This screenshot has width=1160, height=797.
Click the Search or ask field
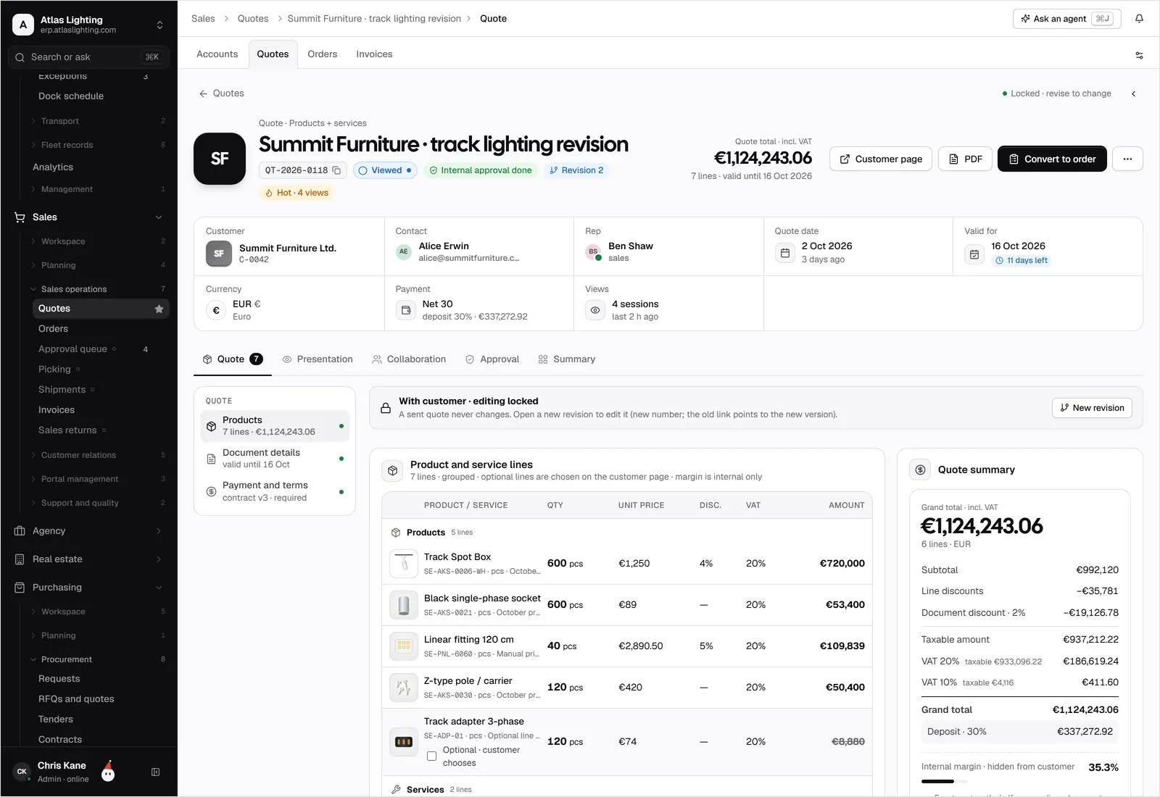[88, 57]
